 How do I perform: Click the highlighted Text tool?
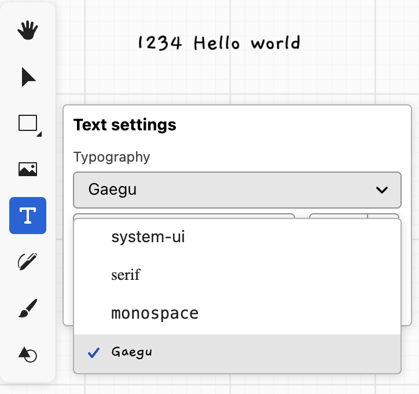pyautogui.click(x=28, y=216)
